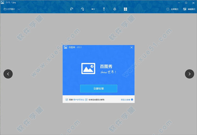Expand 自定义安装 custom install options
The height and width of the screenshot is (135, 197).
tap(127, 100)
